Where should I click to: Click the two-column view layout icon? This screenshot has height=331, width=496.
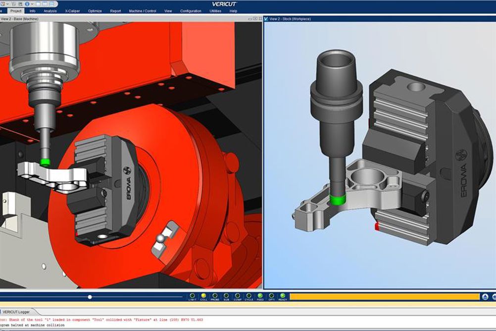(x=45, y=4)
